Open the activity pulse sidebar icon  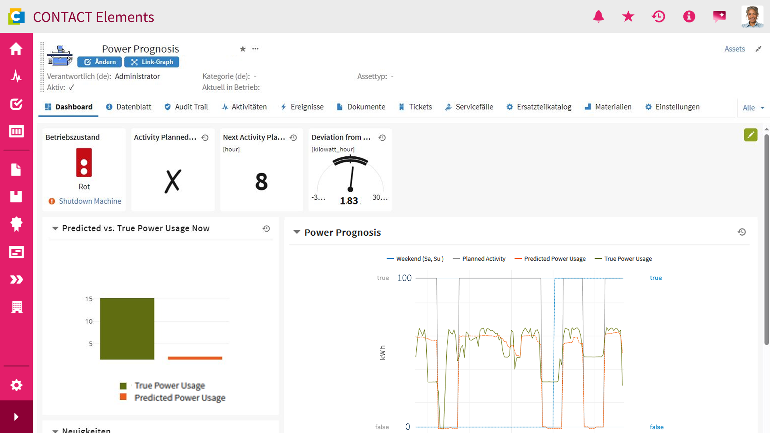coord(16,76)
